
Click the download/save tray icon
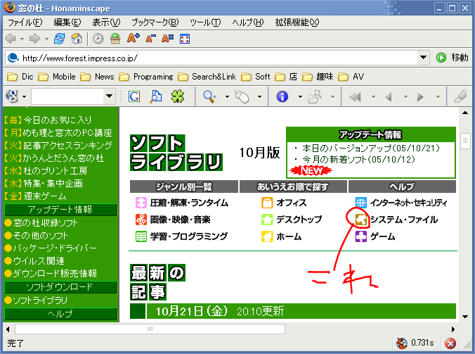tap(115, 39)
